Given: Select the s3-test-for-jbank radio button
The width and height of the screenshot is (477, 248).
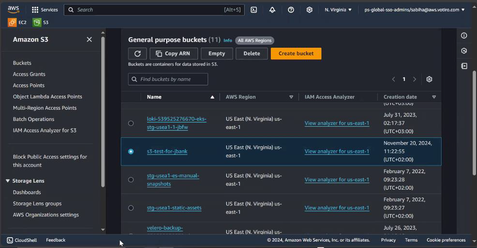Looking at the screenshot, I should (x=131, y=151).
